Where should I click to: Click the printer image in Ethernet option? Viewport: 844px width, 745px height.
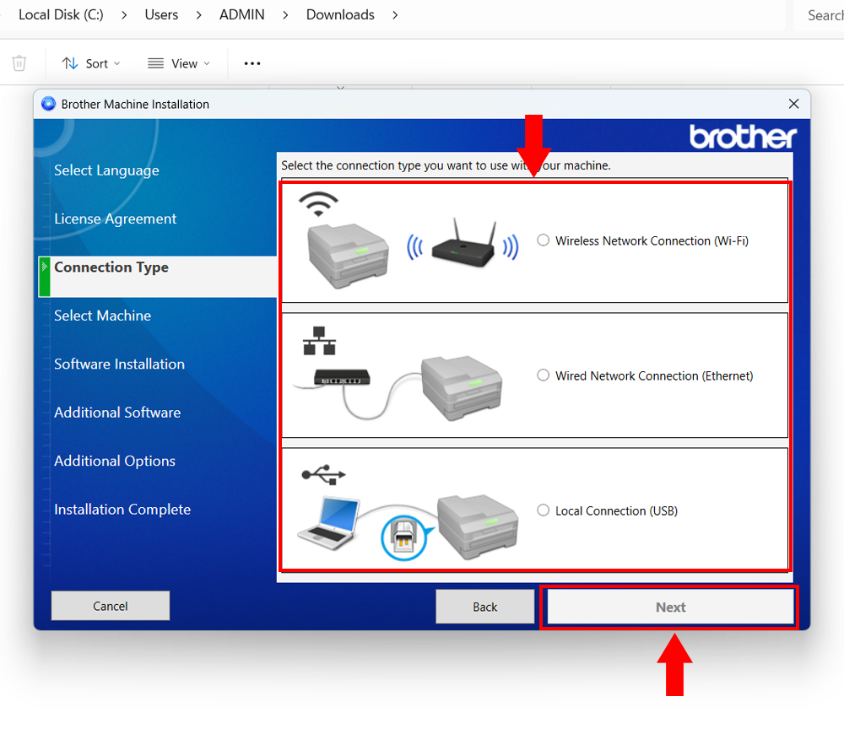pos(462,386)
